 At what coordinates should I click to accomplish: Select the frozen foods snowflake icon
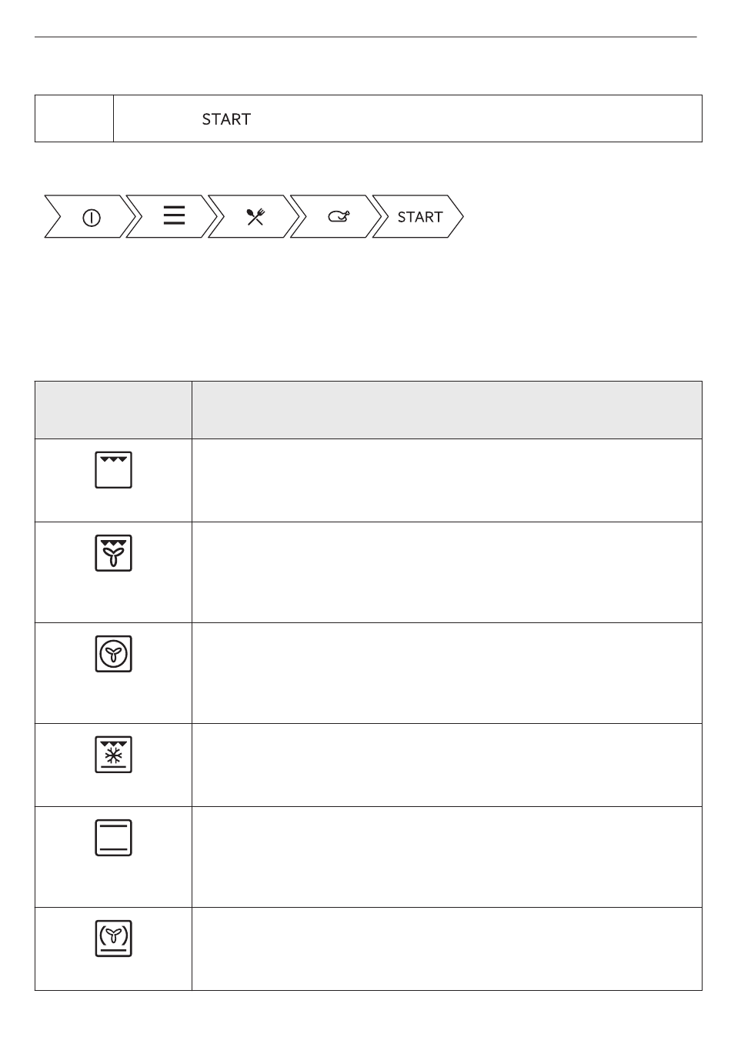(114, 755)
